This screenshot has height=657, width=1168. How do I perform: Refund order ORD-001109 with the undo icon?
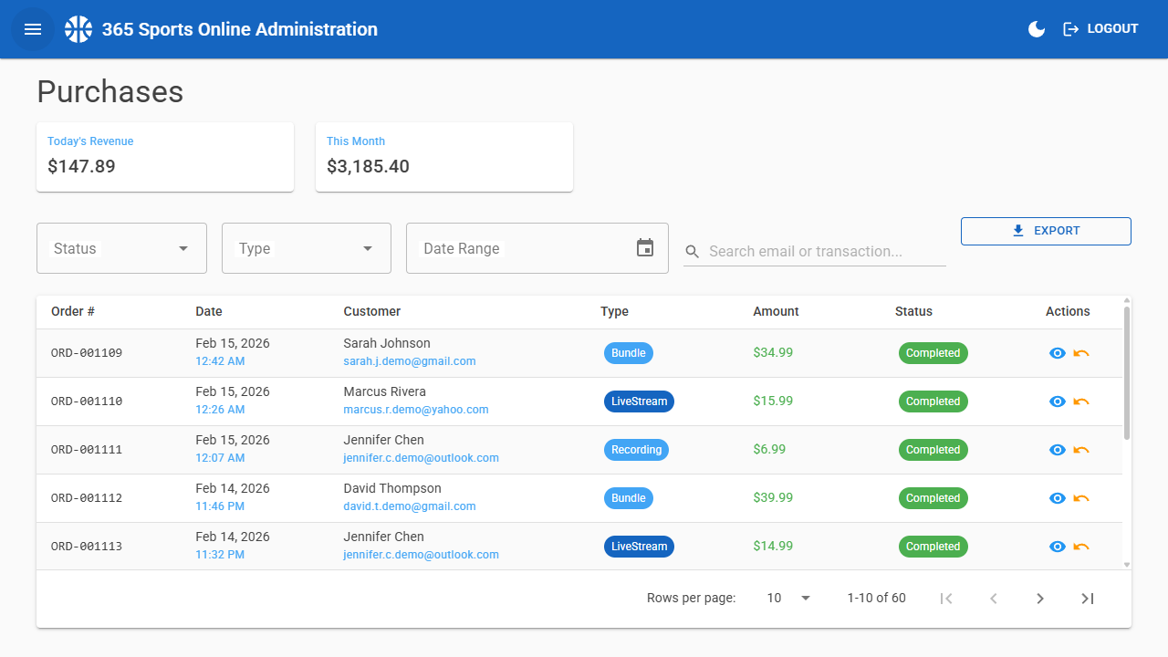1081,353
